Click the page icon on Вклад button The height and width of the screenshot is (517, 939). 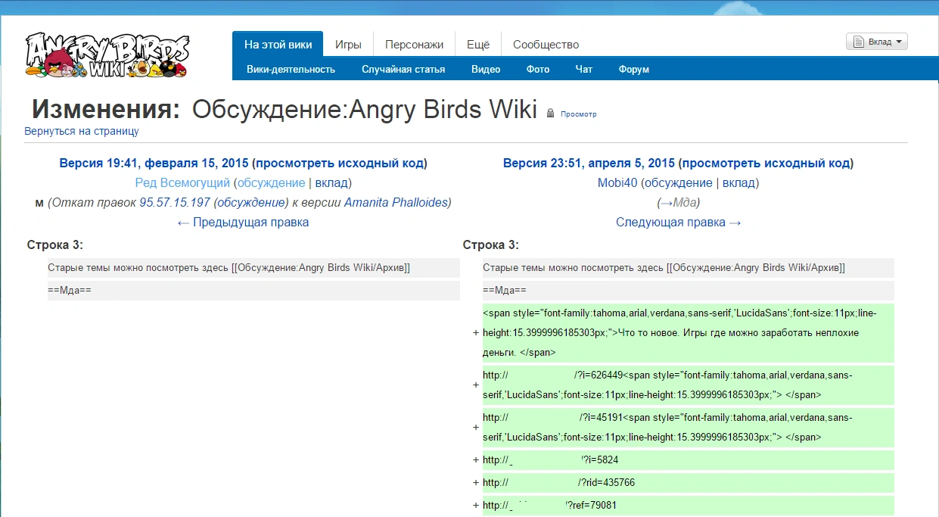click(858, 42)
